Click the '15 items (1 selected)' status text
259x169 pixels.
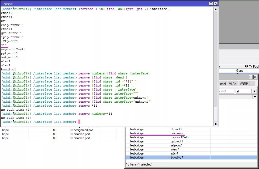[x=139, y=164]
